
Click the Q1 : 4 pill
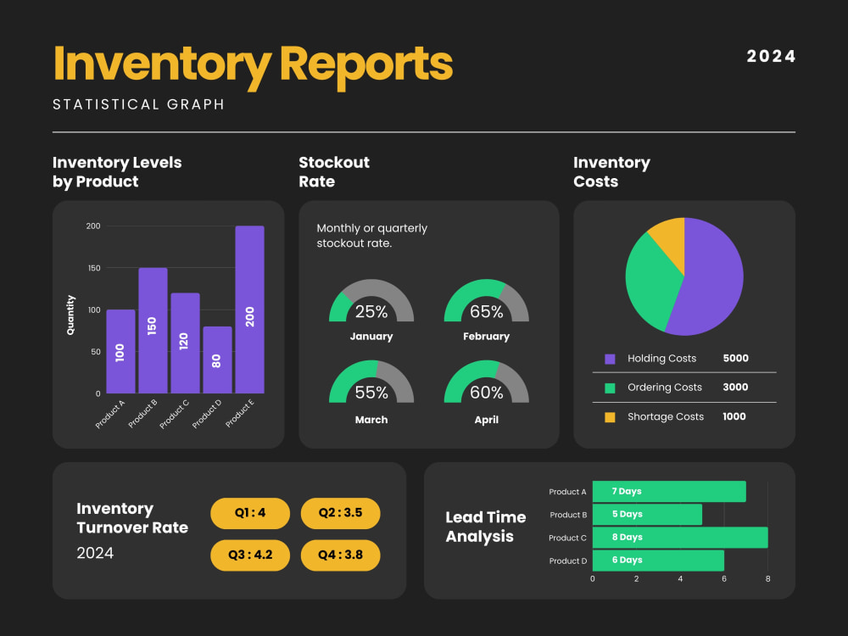[250, 513]
